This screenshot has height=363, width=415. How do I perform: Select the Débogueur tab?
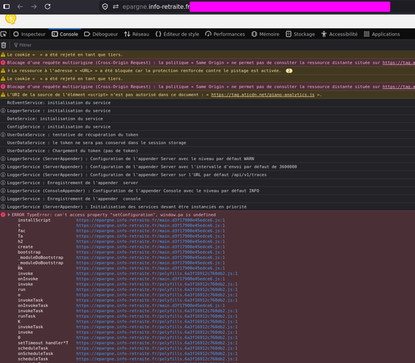[101, 34]
